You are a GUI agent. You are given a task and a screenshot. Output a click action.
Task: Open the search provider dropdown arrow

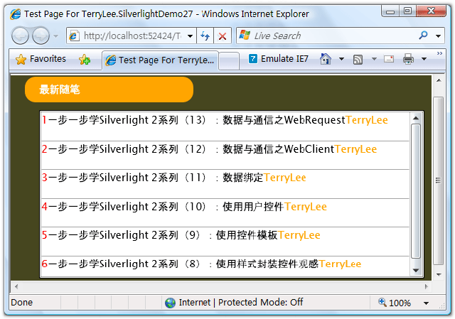pyautogui.click(x=441, y=36)
